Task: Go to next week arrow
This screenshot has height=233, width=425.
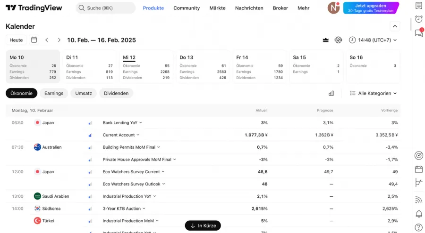Action: (x=59, y=40)
